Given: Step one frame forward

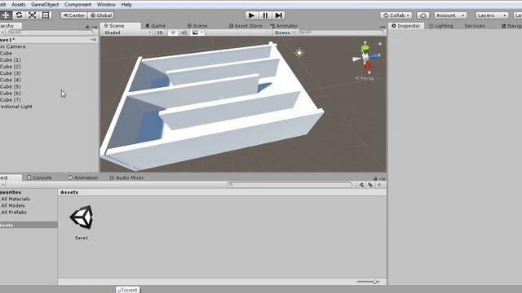Looking at the screenshot, I should point(278,15).
